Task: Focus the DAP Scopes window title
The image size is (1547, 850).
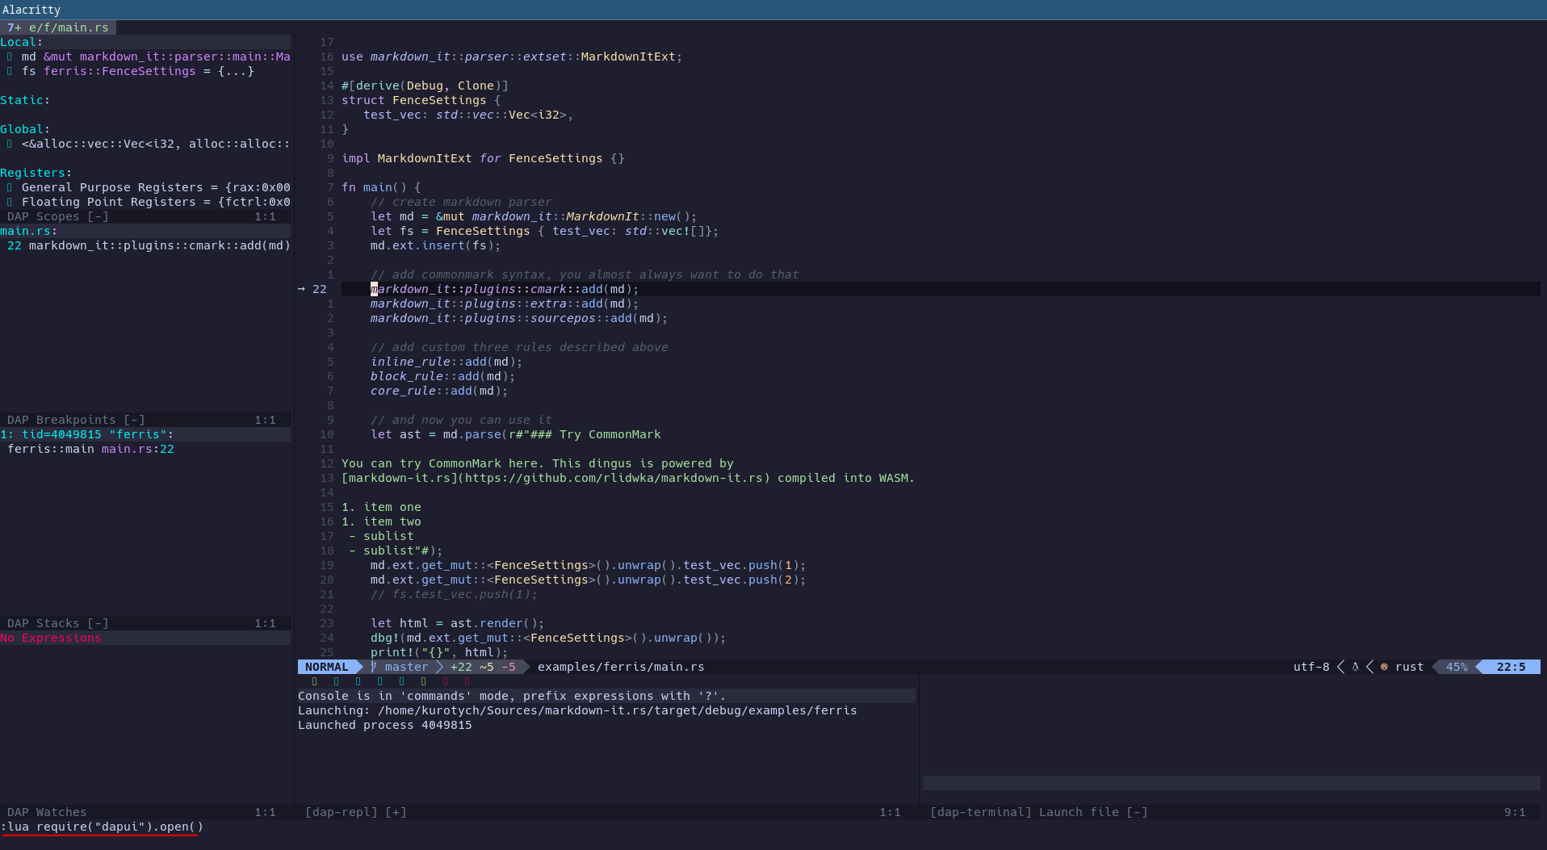Action: pos(57,216)
